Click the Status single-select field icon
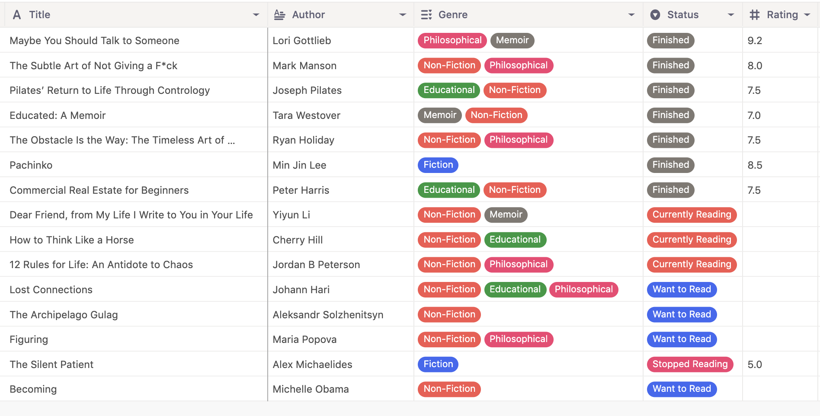The image size is (820, 416). (655, 15)
